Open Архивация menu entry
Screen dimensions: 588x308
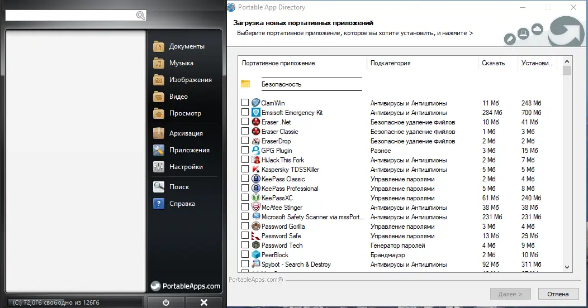(184, 133)
